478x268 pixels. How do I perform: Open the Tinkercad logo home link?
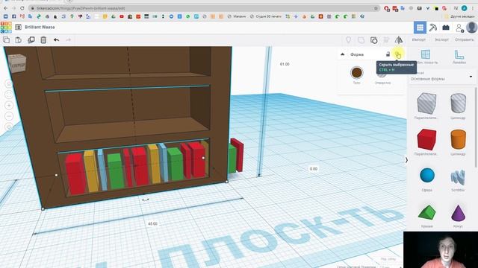coord(6,27)
